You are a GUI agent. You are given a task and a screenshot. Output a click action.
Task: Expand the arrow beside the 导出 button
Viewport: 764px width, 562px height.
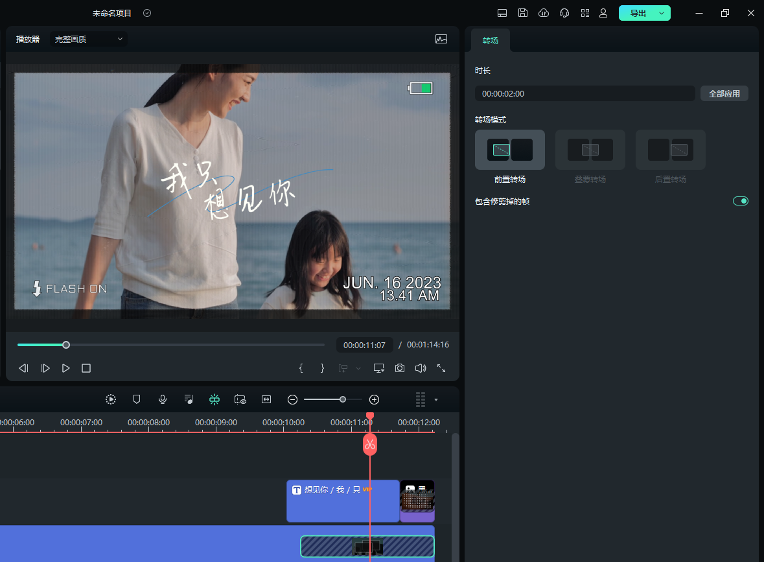[662, 13]
